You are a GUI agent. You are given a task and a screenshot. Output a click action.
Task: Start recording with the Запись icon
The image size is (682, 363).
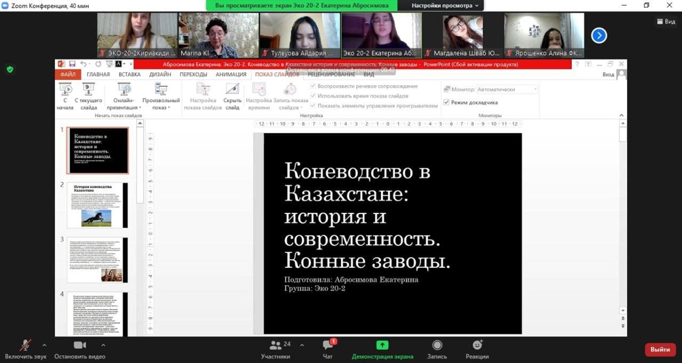coord(437,345)
